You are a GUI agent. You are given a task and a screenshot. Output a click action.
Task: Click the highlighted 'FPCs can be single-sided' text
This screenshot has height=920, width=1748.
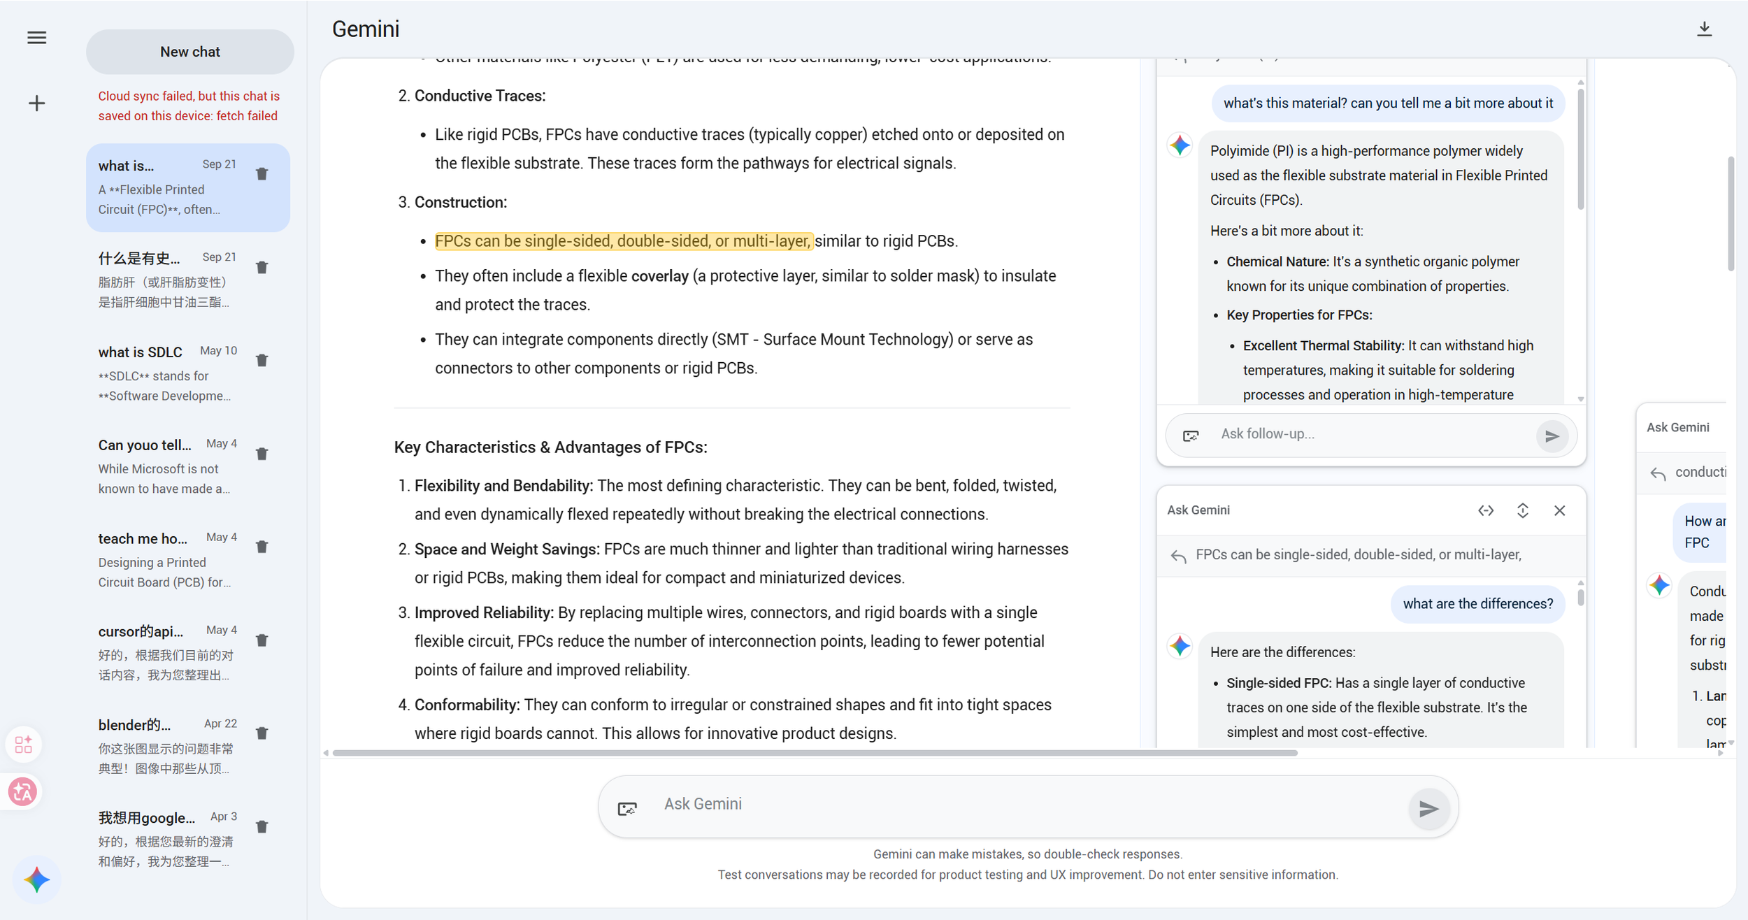pos(624,241)
